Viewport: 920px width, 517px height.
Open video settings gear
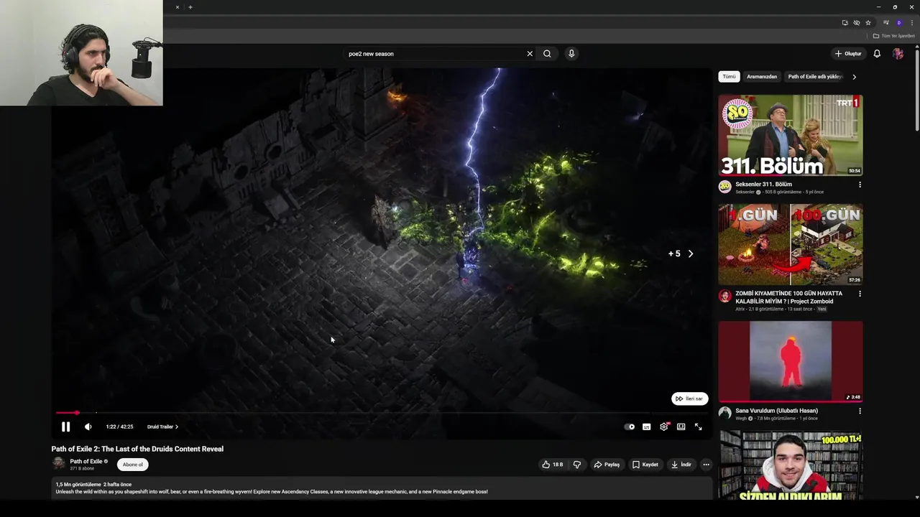tap(663, 427)
